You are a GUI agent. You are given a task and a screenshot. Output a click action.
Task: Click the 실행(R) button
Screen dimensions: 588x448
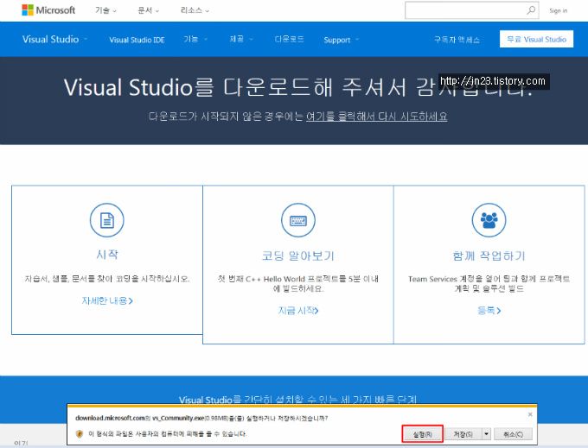(x=423, y=434)
